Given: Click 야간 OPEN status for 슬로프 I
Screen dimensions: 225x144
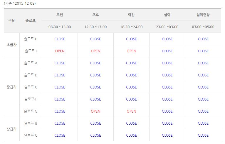Looking at the screenshot, I should click(131, 51).
